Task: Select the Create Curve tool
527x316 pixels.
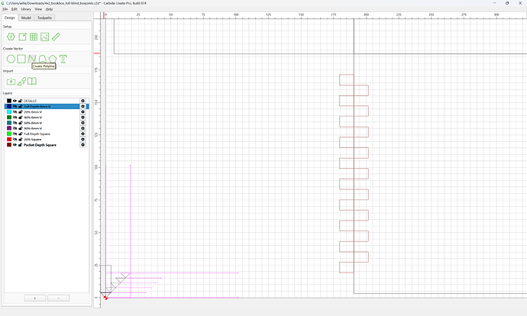Action: pos(42,59)
